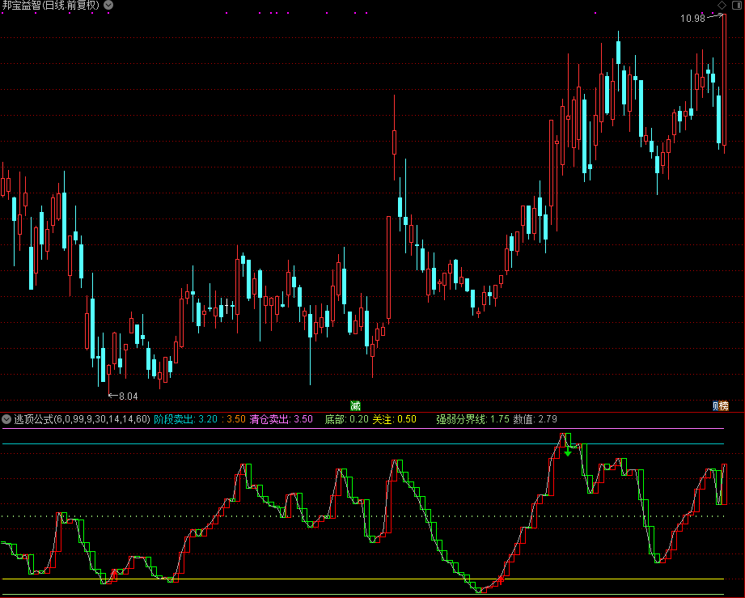Select the 阶段卖出: 3.20 readout
745x598 pixels.
[x=186, y=419]
